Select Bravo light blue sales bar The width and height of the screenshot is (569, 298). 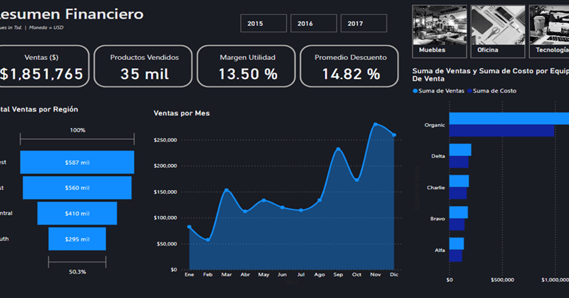459,212
